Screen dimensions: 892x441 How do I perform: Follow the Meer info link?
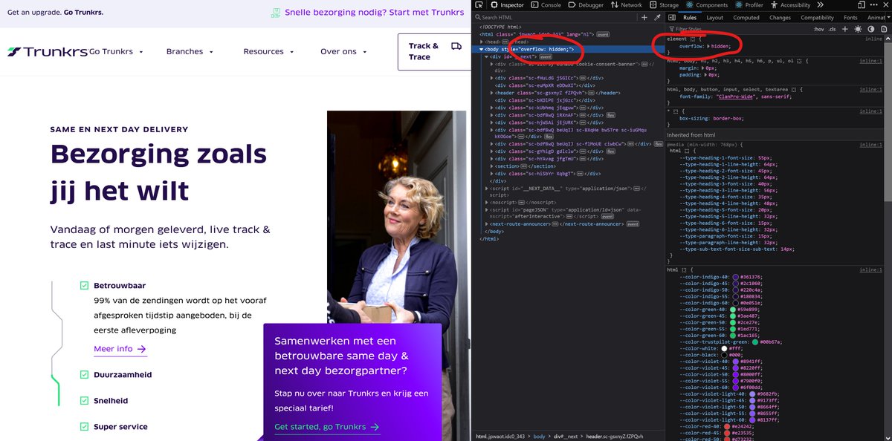click(x=120, y=349)
